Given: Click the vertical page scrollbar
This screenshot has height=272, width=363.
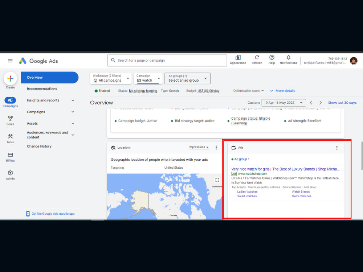Looking at the screenshot, I should [x=362, y=156].
